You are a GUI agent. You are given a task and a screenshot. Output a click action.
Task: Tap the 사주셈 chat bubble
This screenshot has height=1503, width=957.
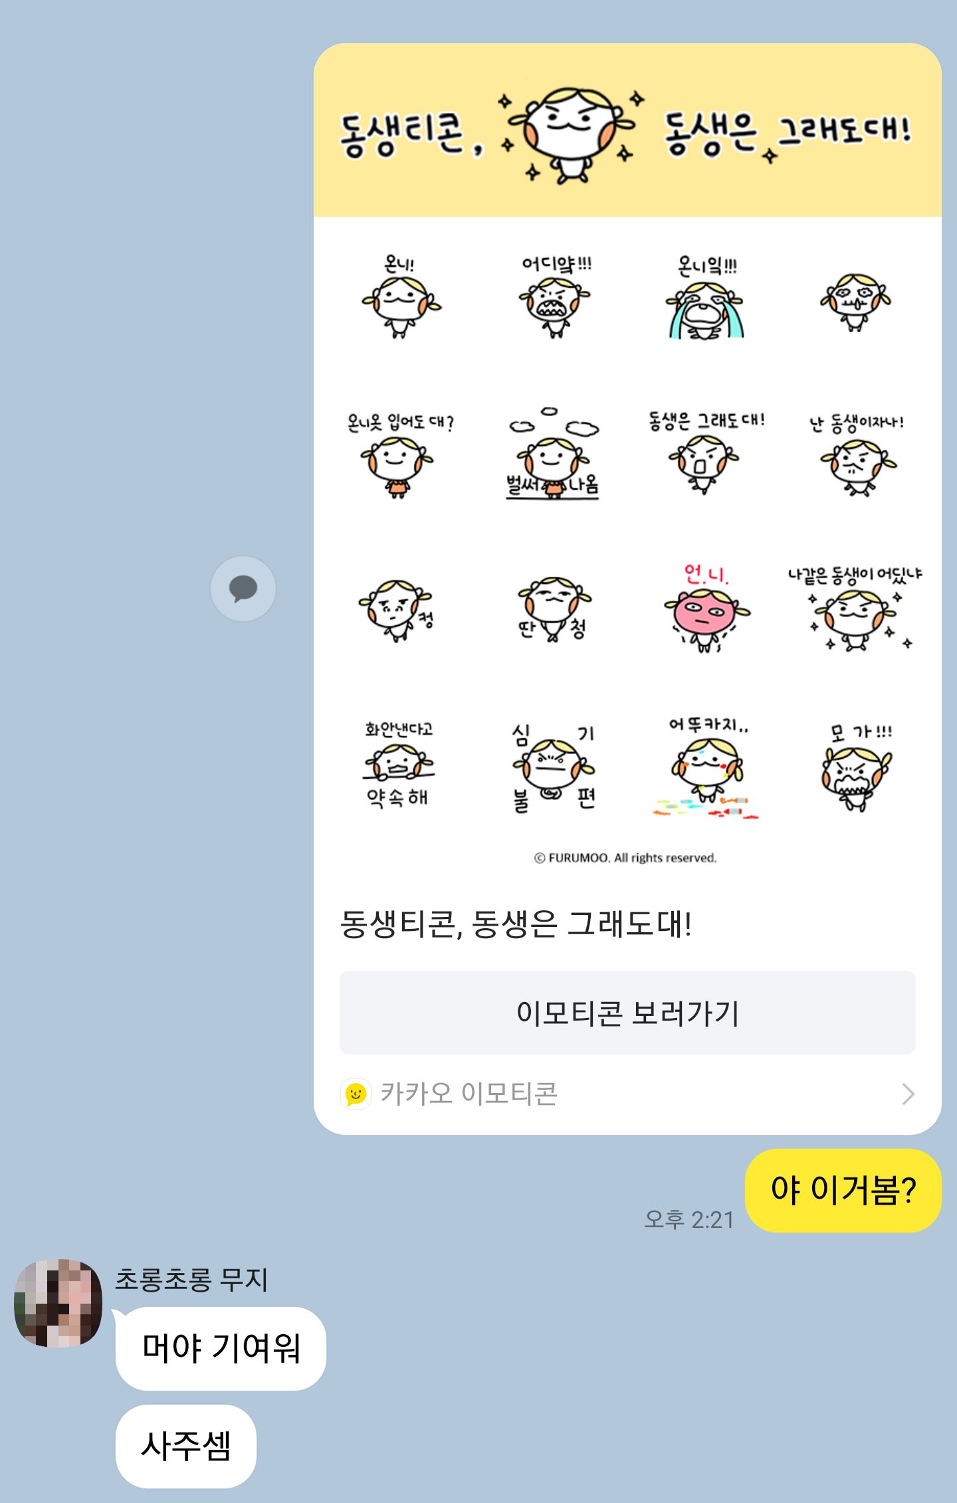click(x=186, y=1446)
